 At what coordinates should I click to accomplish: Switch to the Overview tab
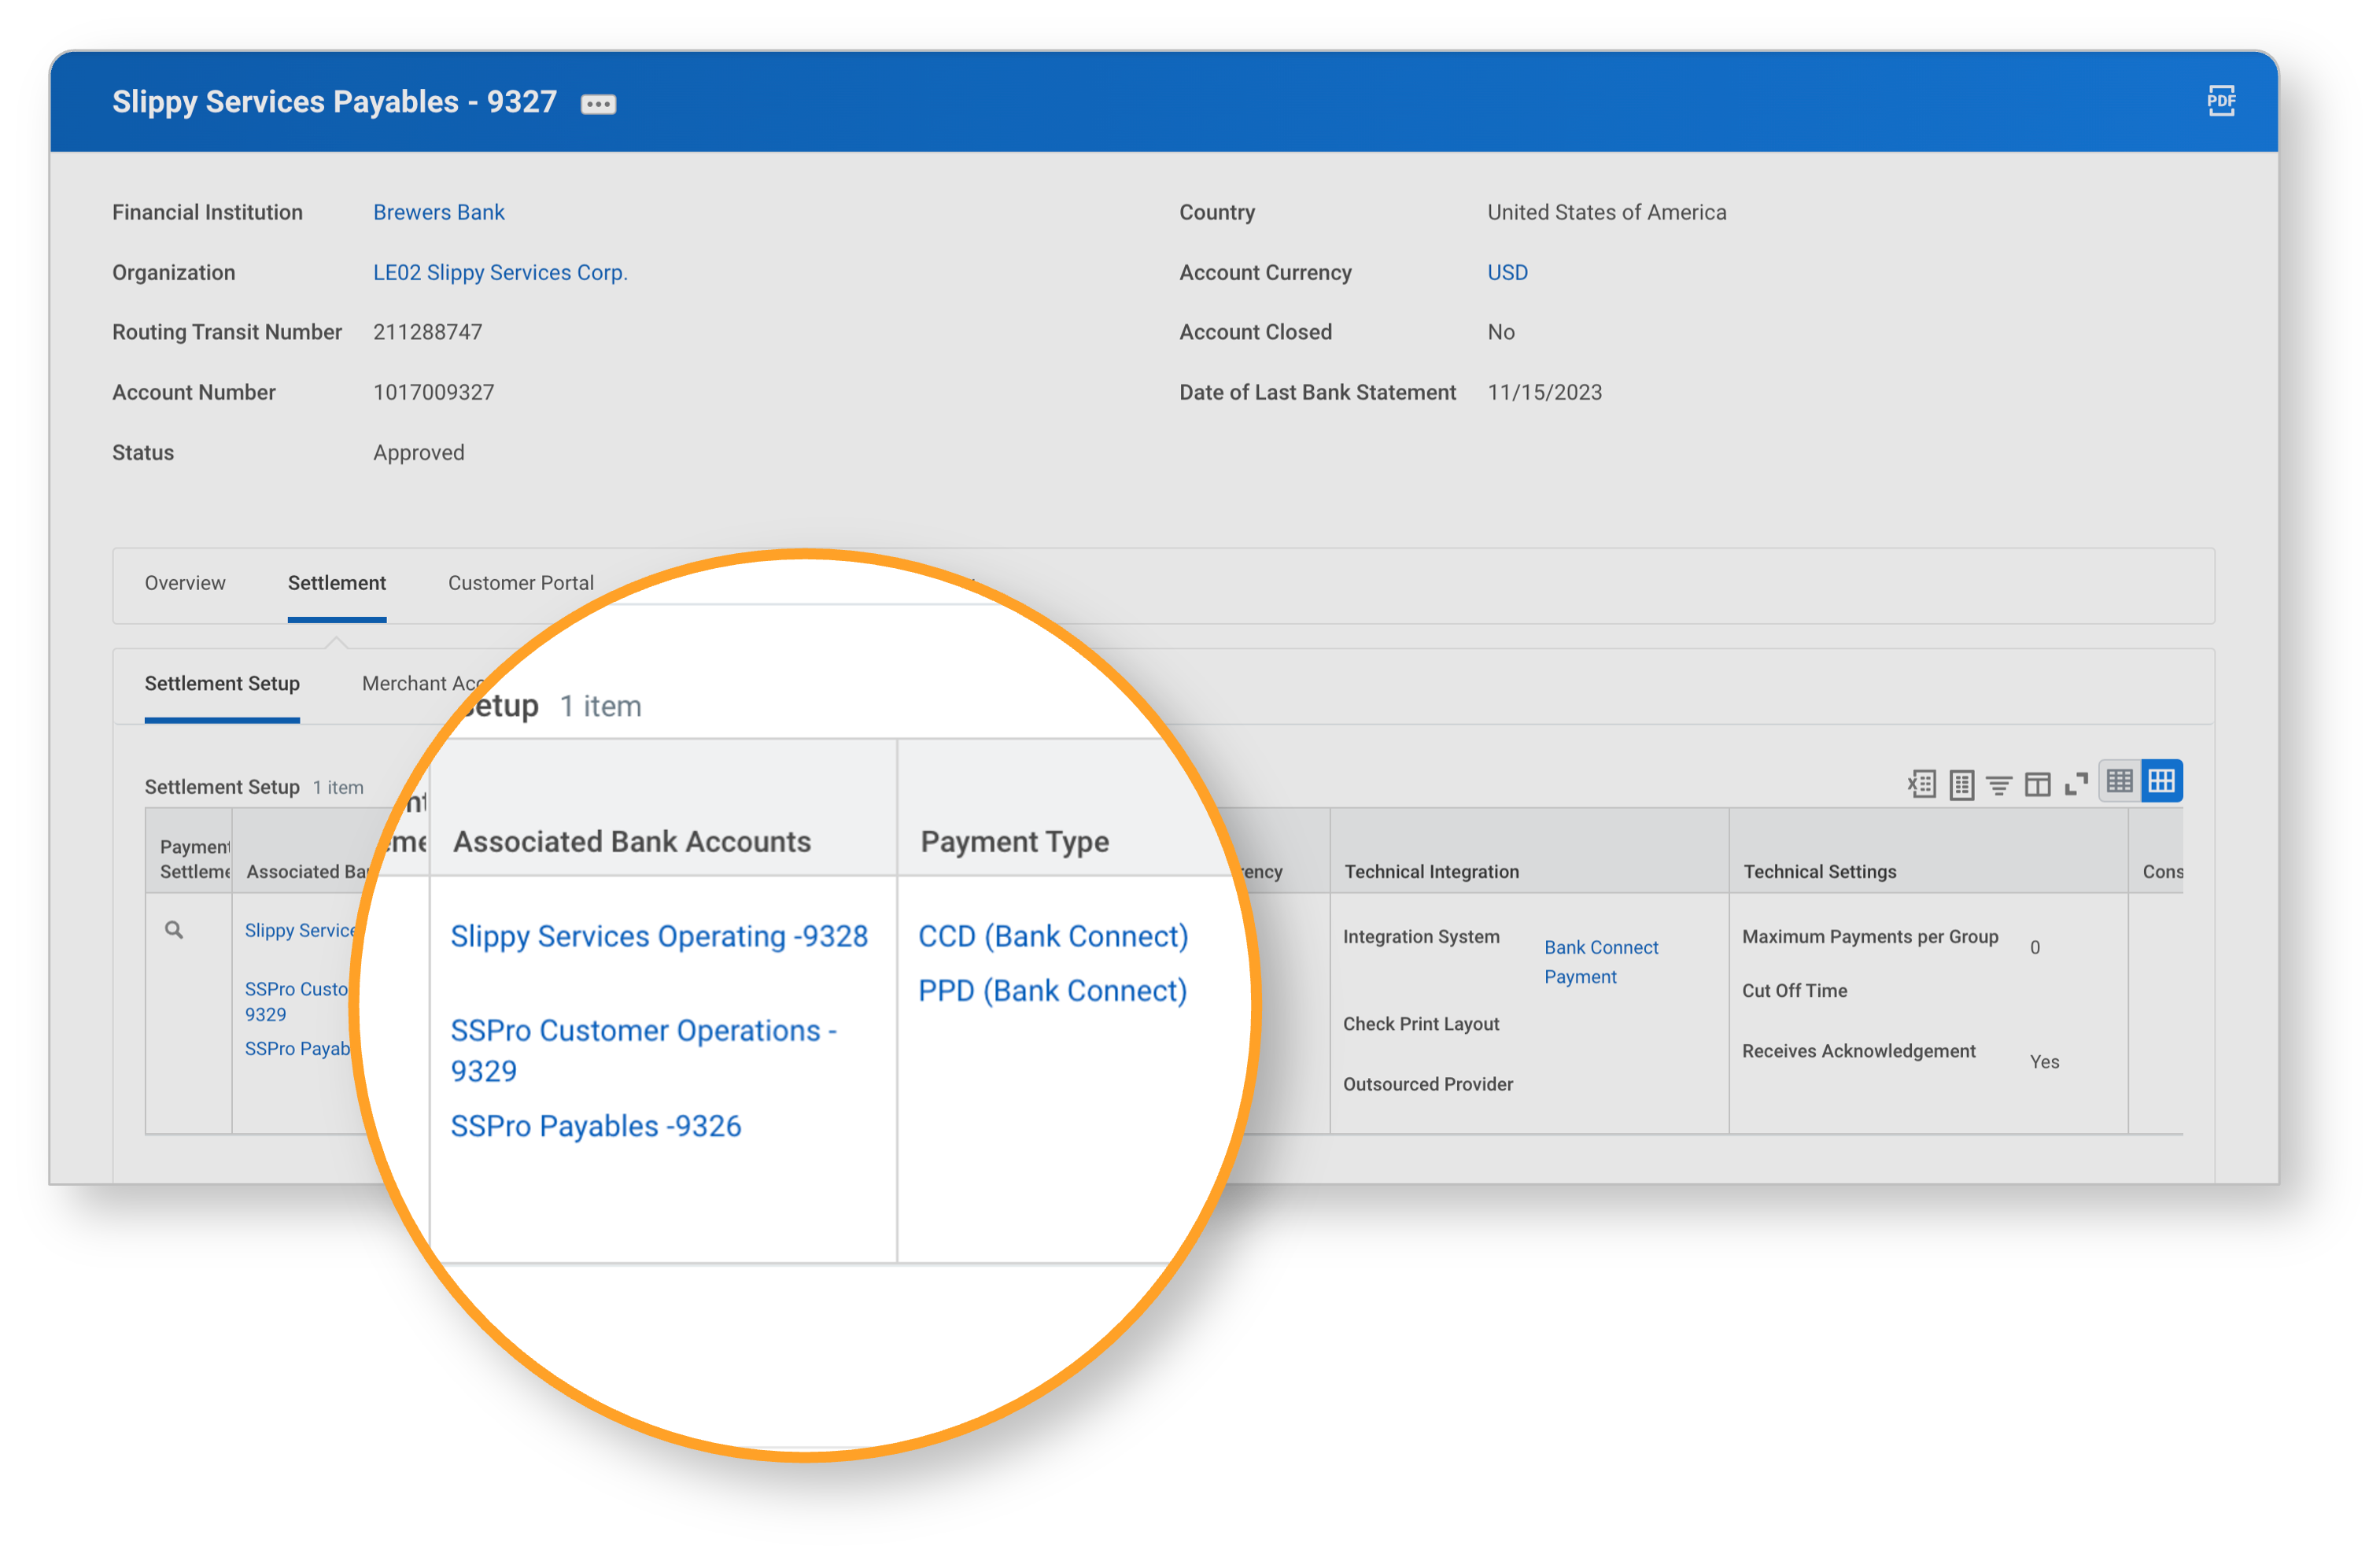[x=185, y=583]
